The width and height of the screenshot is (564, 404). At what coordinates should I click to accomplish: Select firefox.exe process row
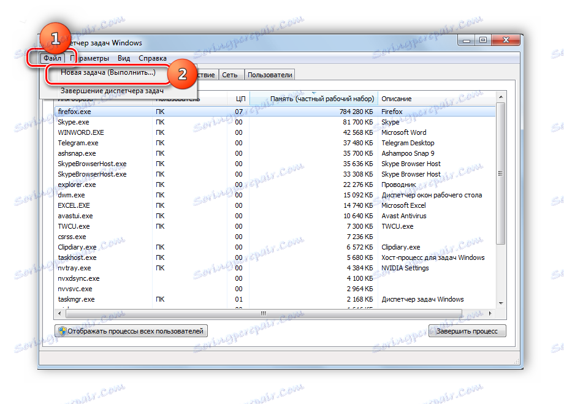[275, 112]
